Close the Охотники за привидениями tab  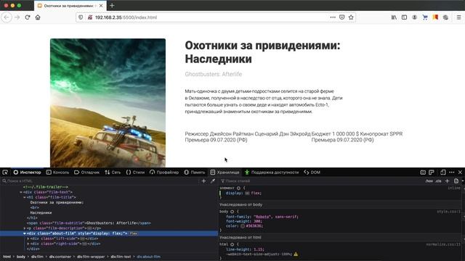[101, 6]
